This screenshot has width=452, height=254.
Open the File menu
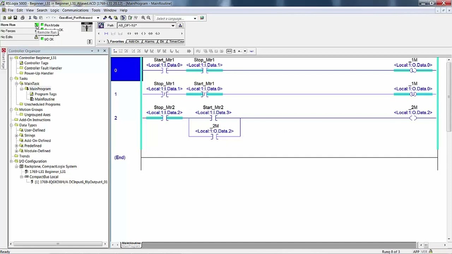pyautogui.click(x=11, y=10)
